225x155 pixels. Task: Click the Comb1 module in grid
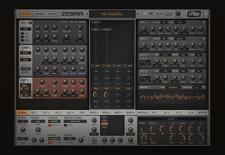point(107,29)
